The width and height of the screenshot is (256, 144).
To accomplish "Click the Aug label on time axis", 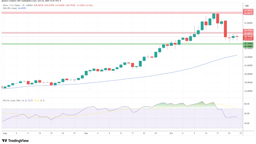I will click(x=4, y=134).
